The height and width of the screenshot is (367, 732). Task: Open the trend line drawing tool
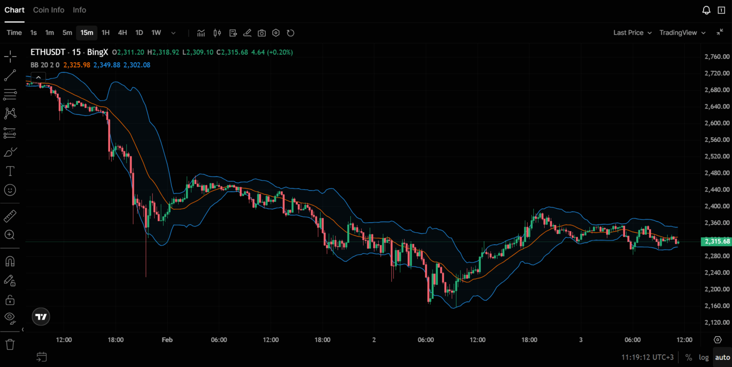(10, 75)
